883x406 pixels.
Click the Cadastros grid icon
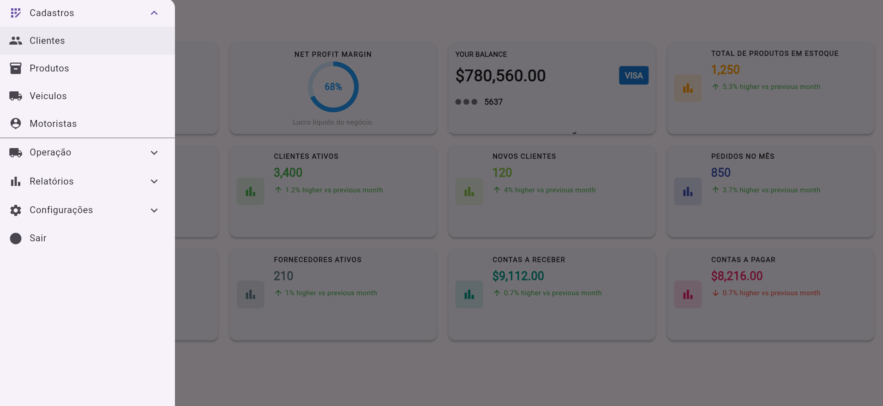[16, 13]
